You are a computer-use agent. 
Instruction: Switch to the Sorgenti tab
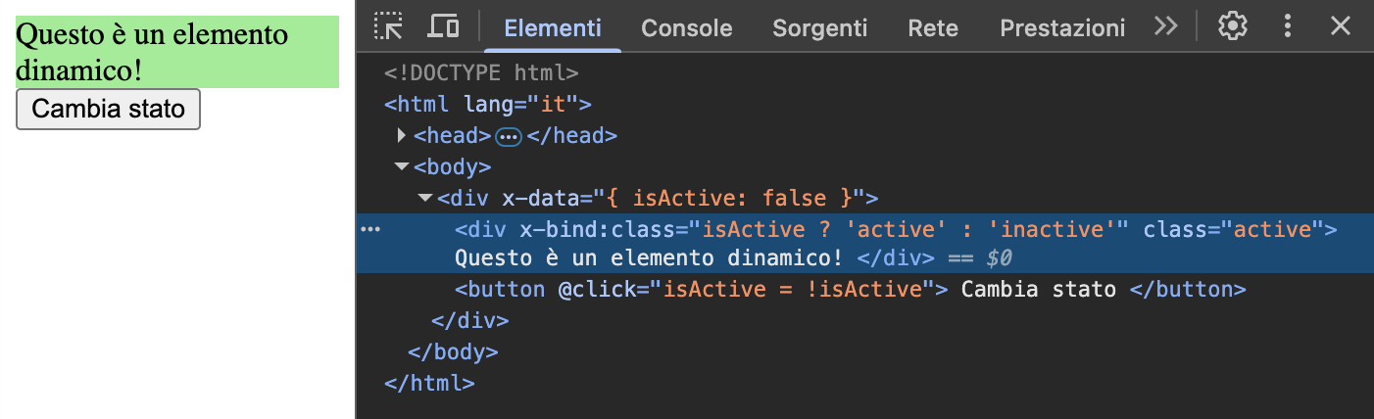(x=819, y=28)
